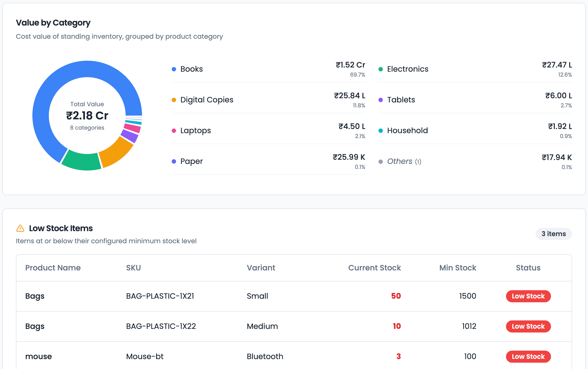Screen dimensions: 588x369
Task: Sort by Current Stock column header
Action: click(x=375, y=268)
